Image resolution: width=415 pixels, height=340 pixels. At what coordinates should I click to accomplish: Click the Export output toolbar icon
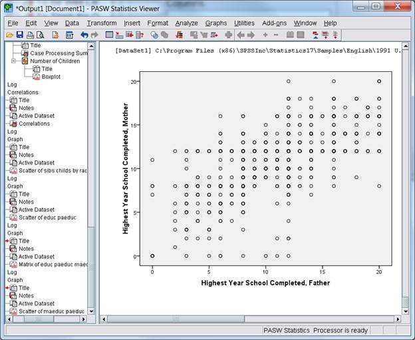pos(55,35)
